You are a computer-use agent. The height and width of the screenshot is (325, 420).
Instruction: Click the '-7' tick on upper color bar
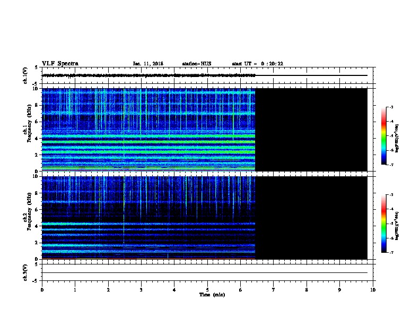(391, 165)
